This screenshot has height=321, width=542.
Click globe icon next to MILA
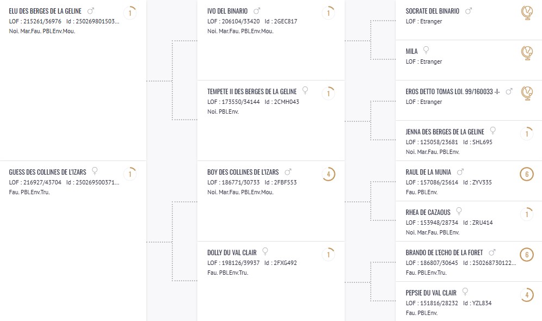tap(526, 53)
